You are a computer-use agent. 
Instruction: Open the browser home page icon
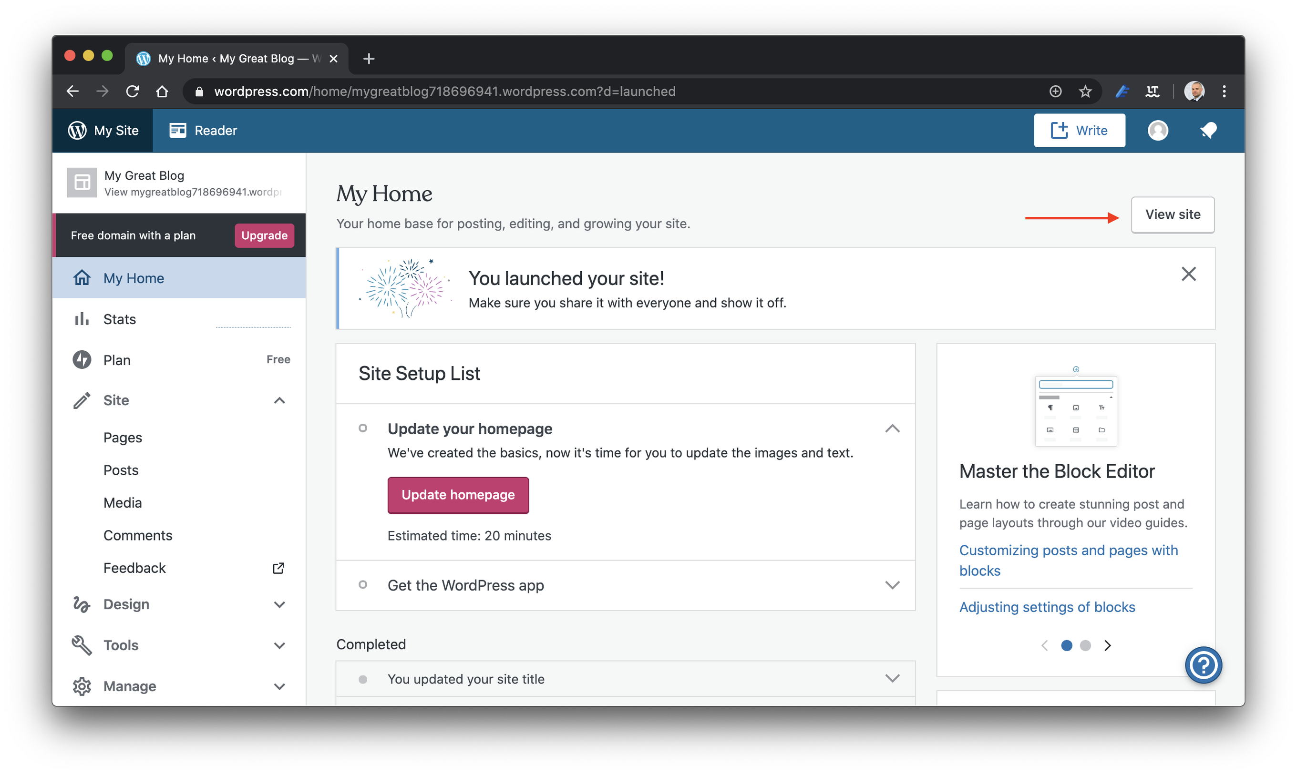click(x=162, y=92)
